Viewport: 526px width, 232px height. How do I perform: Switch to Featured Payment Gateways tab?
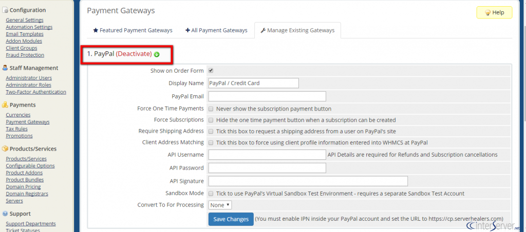point(133,30)
